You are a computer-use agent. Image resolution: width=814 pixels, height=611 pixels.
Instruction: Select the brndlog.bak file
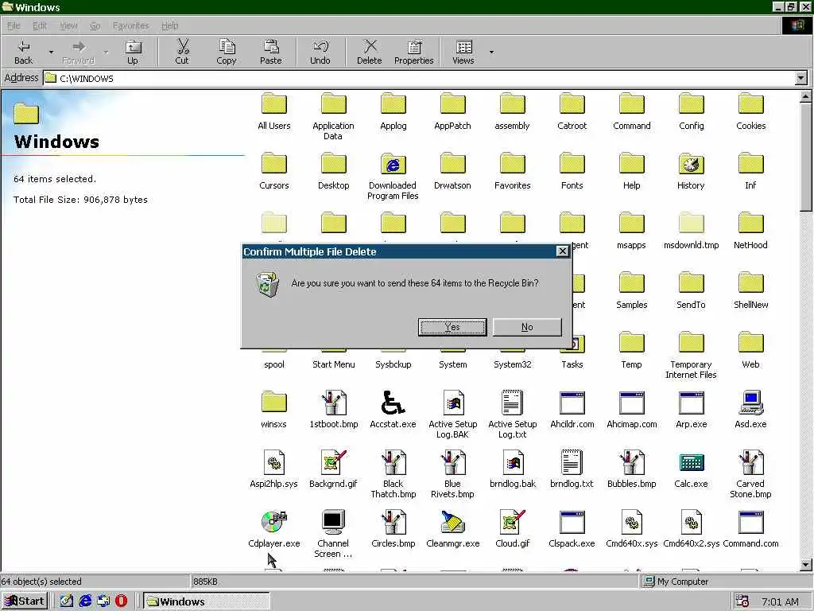click(x=513, y=469)
